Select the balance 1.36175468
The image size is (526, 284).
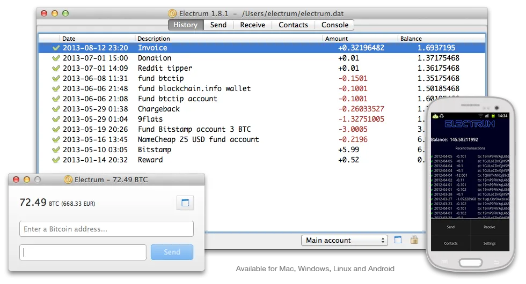438,69
